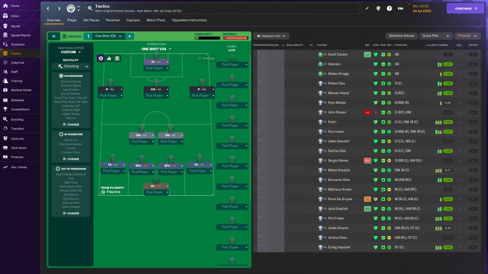This screenshot has height=274, width=488.
Task: Open the Medical Center
Action: click(x=21, y=90)
